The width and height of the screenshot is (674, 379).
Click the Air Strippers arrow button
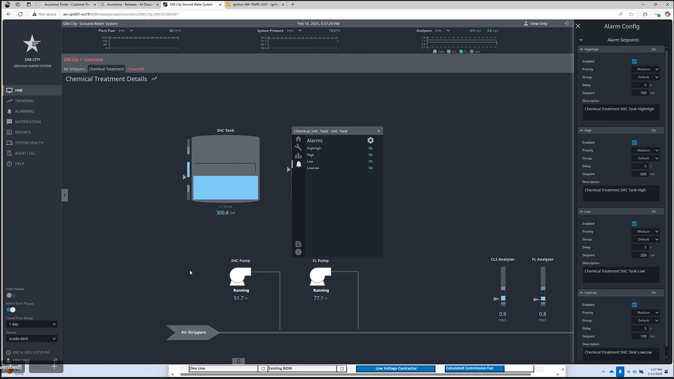pos(193,332)
